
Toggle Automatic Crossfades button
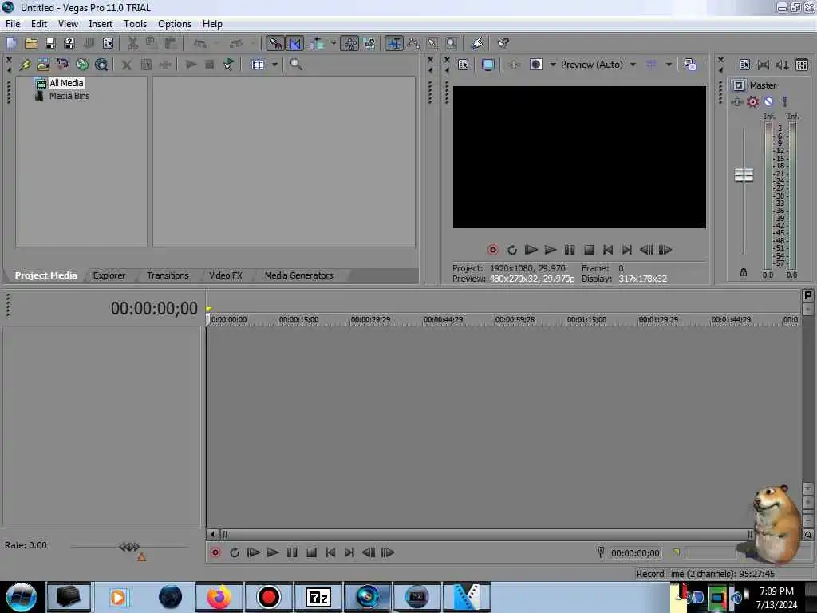[x=295, y=44]
